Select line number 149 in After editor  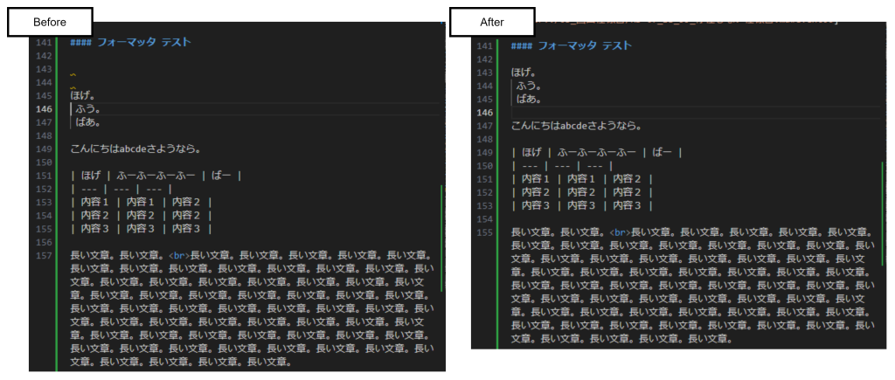coord(484,153)
